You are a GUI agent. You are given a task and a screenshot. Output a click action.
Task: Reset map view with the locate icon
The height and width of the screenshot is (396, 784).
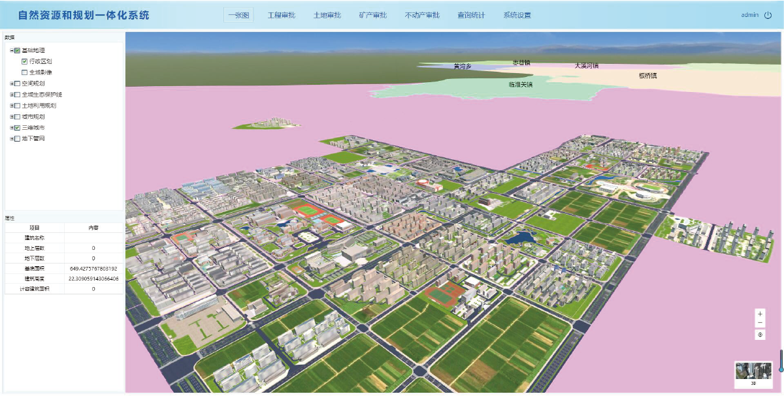(760, 335)
